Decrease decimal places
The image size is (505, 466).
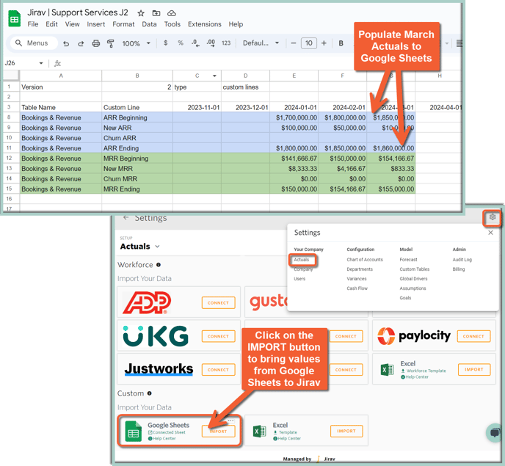[x=195, y=43]
